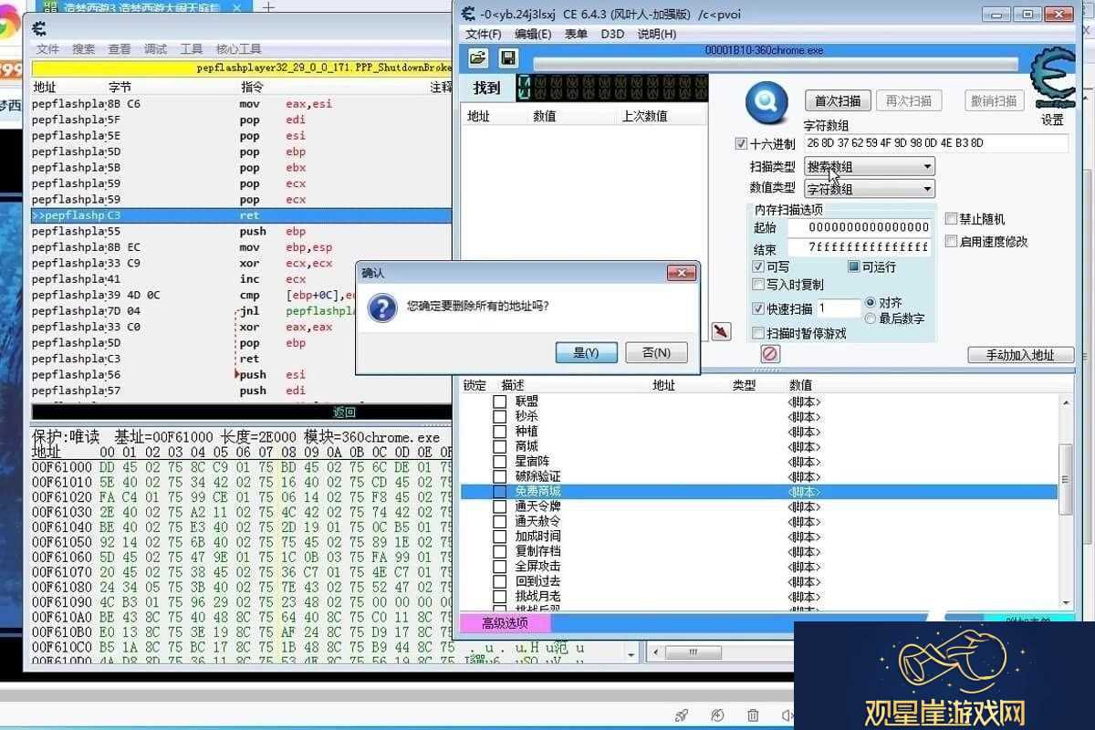Click left arrow of horizontal scrollbar

coord(654,652)
